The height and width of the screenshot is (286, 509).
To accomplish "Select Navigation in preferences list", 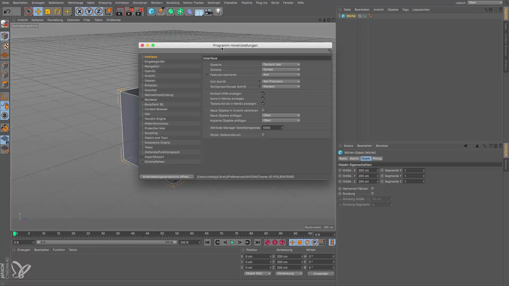I will [152, 66].
